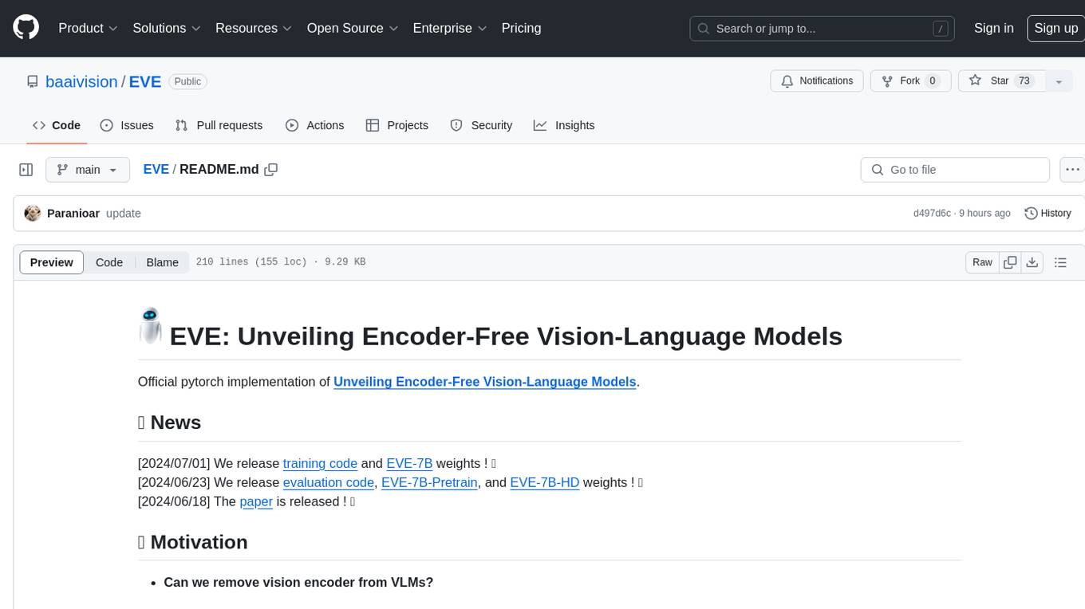Open the main branch selector
Viewport: 1085px width, 609px height.
pos(87,170)
